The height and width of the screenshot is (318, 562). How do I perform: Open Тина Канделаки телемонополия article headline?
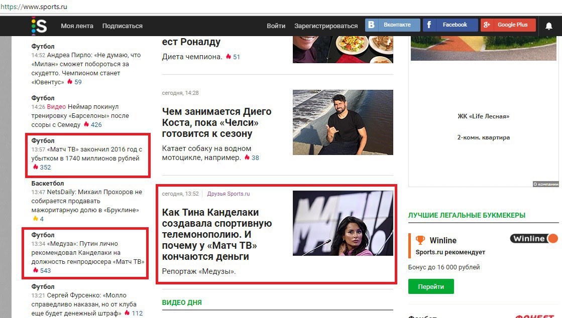tap(217, 234)
